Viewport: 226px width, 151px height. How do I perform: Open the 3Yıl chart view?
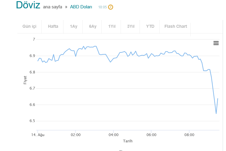131,26
